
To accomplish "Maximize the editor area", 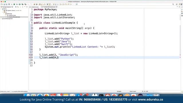I will pyautogui.click(x=180, y=7).
